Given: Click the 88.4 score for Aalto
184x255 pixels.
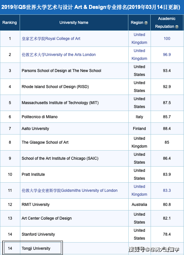Looking at the screenshot, I should 167,128.
